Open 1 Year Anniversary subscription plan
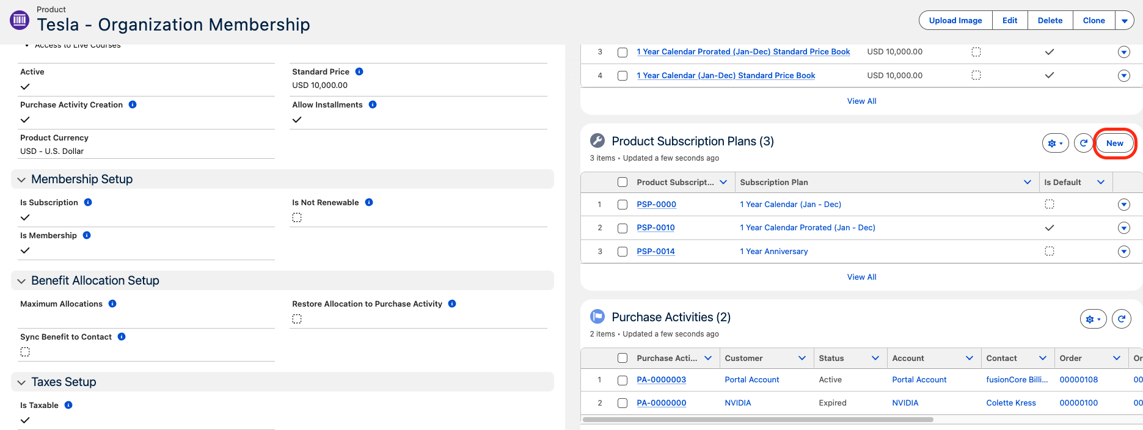This screenshot has height=430, width=1143. click(774, 252)
